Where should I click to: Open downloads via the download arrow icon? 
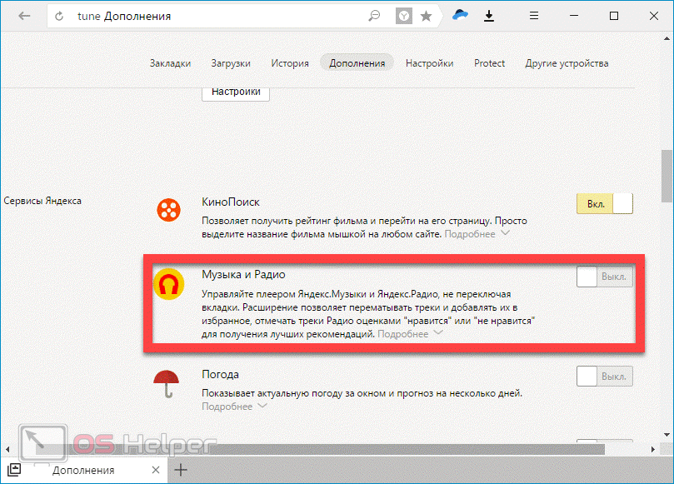(489, 16)
